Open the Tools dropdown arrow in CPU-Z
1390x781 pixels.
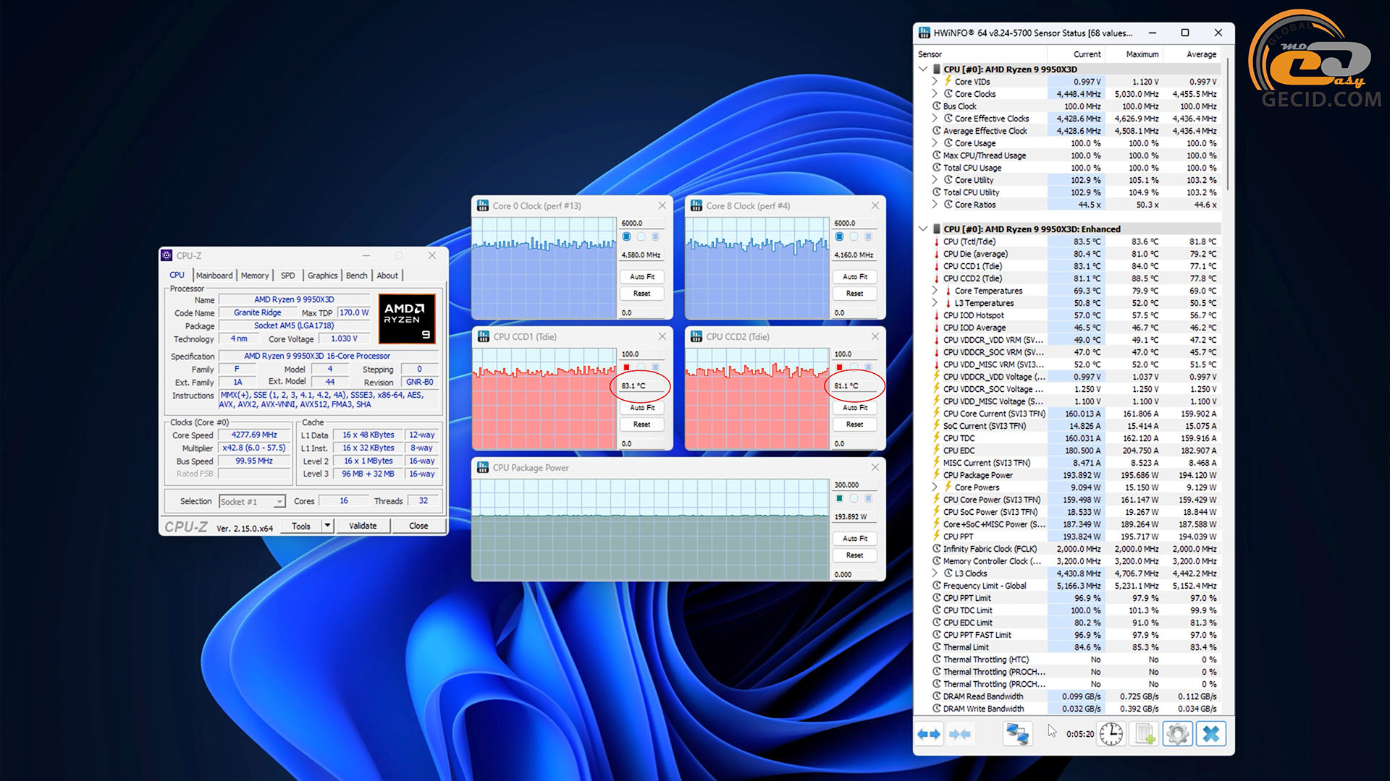click(x=327, y=526)
